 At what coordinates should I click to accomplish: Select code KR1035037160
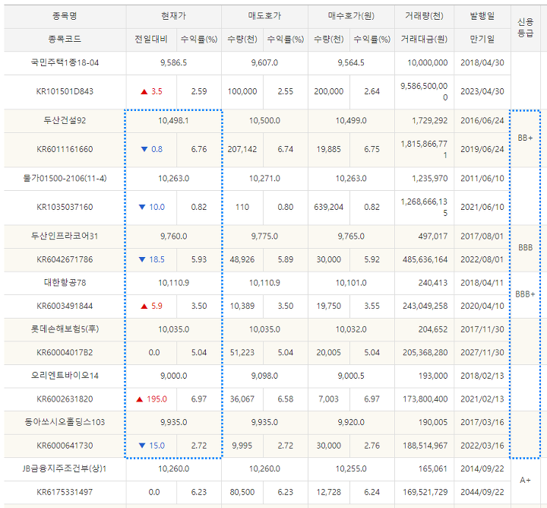pyautogui.click(x=65, y=207)
